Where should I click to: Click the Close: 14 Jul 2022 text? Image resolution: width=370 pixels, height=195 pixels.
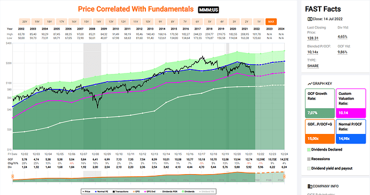click(x=328, y=19)
